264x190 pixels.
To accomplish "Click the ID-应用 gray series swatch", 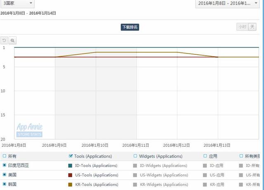I will click(x=205, y=166).
